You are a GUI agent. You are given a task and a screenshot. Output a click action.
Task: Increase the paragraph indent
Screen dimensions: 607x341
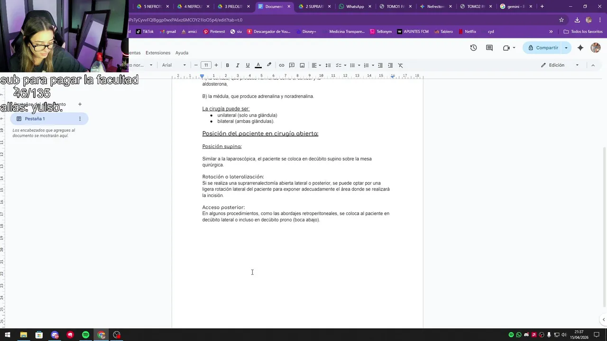tap(390, 65)
